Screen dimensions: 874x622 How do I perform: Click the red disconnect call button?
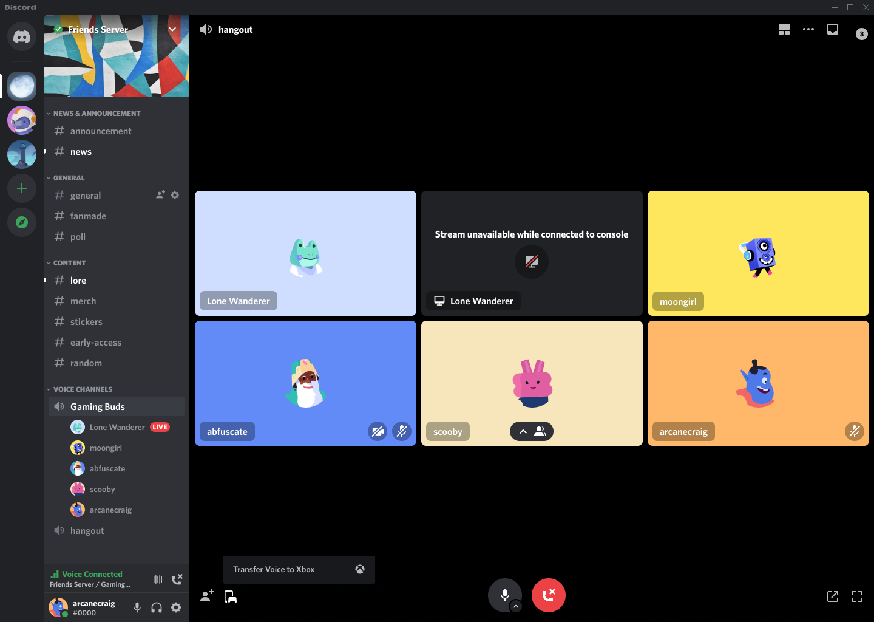(x=548, y=595)
